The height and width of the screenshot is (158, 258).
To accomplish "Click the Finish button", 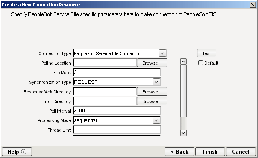I will pos(210,152).
